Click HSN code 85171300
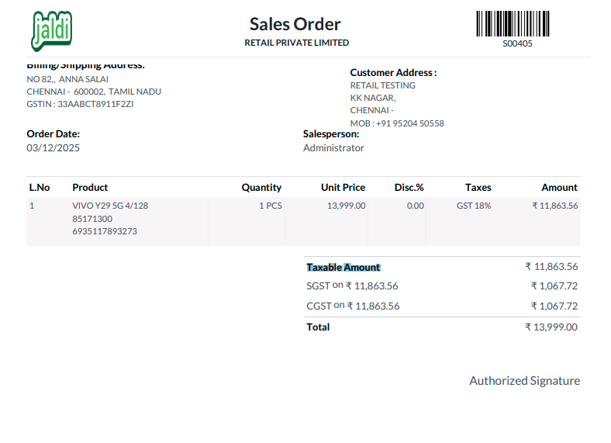Viewport: 611px width, 443px height. 92,219
